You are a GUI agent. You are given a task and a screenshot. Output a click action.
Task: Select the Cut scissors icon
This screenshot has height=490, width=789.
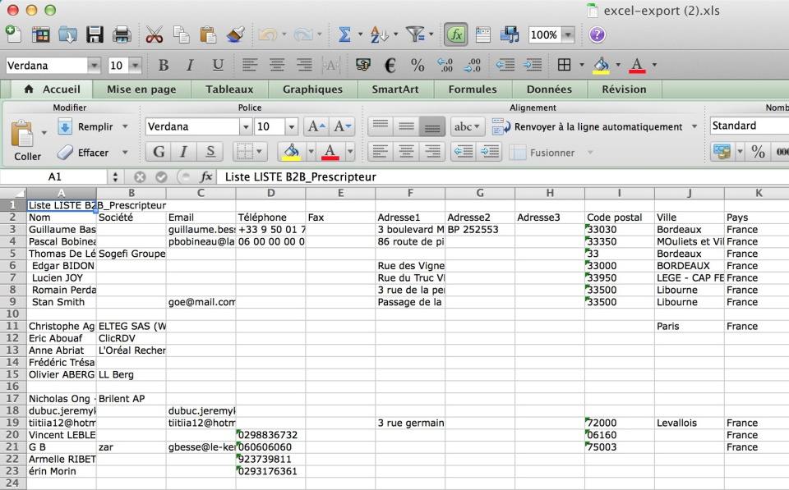point(154,34)
